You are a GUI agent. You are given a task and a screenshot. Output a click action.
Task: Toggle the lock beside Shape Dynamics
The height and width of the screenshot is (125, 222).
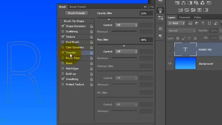tap(92, 26)
